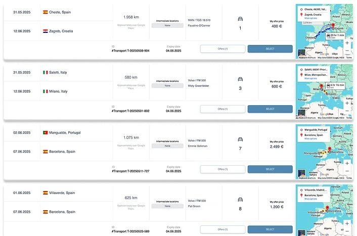The height and width of the screenshot is (236, 357).
Task: Click More options on the Mangualde map
Action: 311,138
